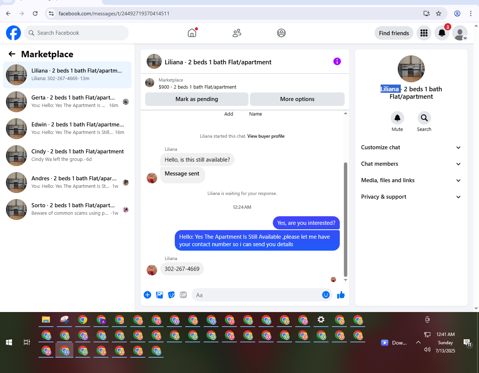Open Cindy conversation in list
479x373 pixels.
[x=67, y=156]
